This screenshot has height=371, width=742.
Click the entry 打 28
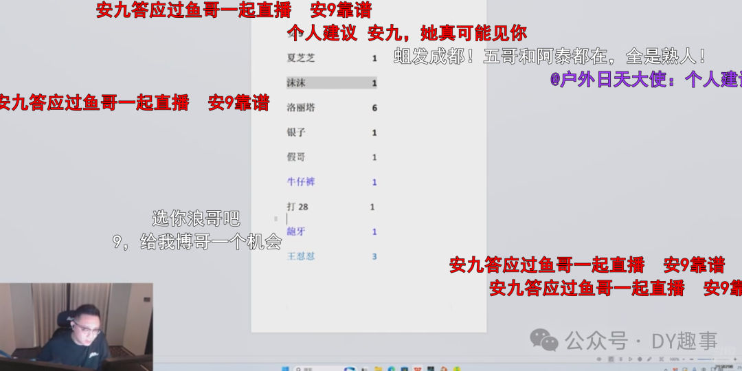coord(297,207)
